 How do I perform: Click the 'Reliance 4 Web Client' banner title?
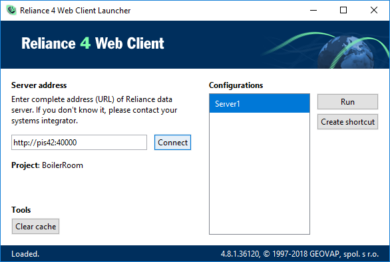[93, 43]
